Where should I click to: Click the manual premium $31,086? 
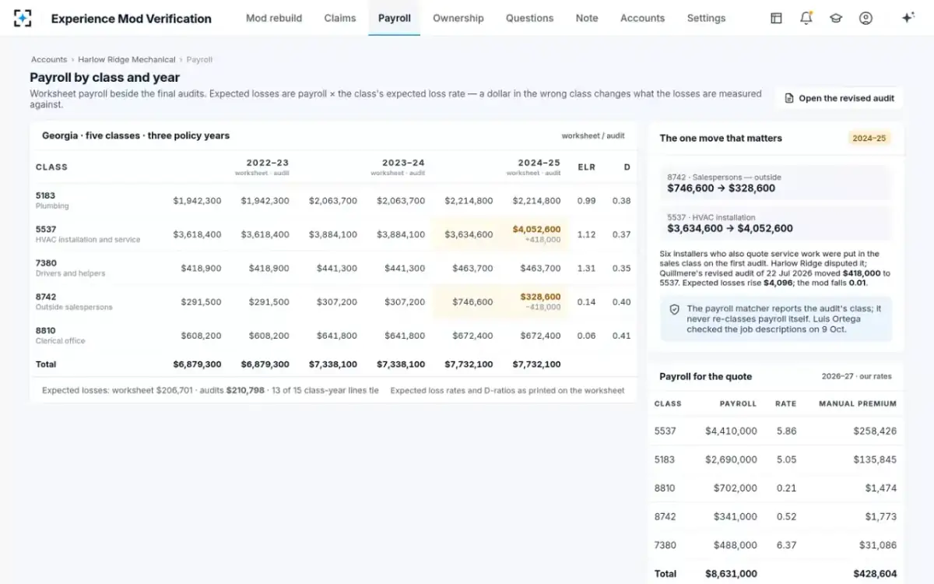[877, 545]
